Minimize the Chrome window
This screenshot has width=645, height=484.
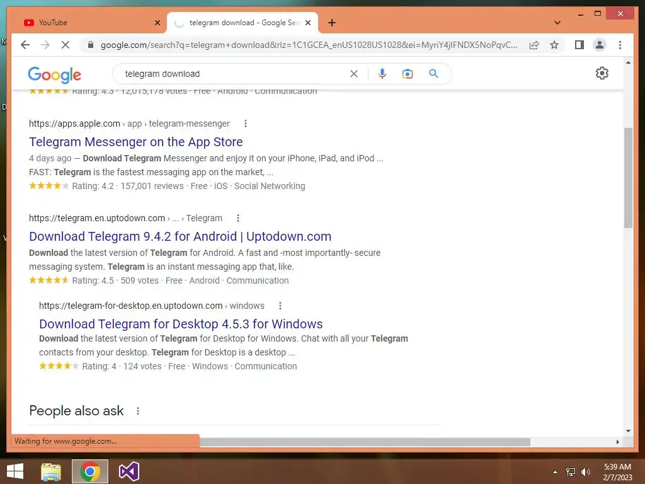click(x=580, y=14)
